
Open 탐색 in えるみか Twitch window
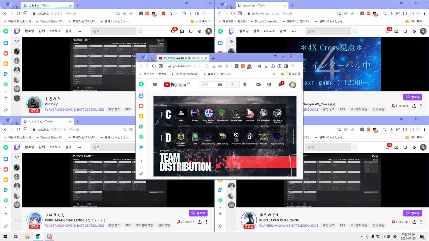[41, 31]
